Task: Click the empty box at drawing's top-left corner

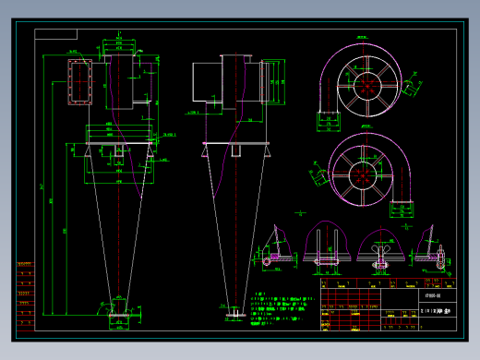Action: (56, 34)
